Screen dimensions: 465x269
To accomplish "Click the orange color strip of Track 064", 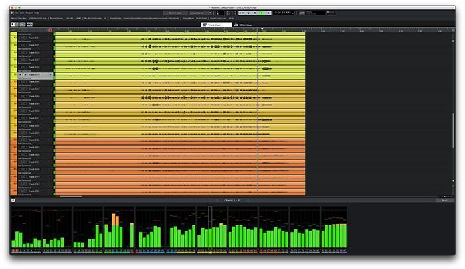I will pos(14,156).
